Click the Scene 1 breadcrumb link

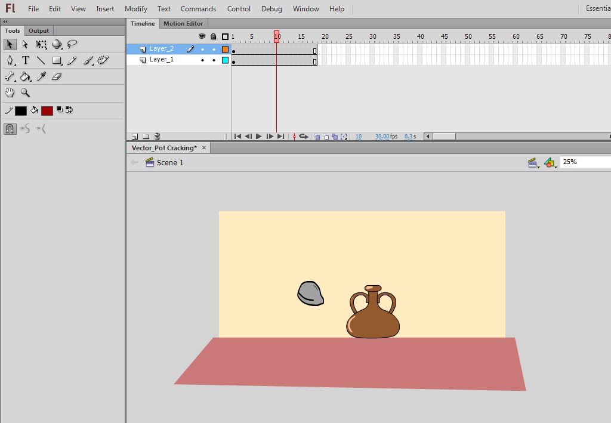point(169,162)
